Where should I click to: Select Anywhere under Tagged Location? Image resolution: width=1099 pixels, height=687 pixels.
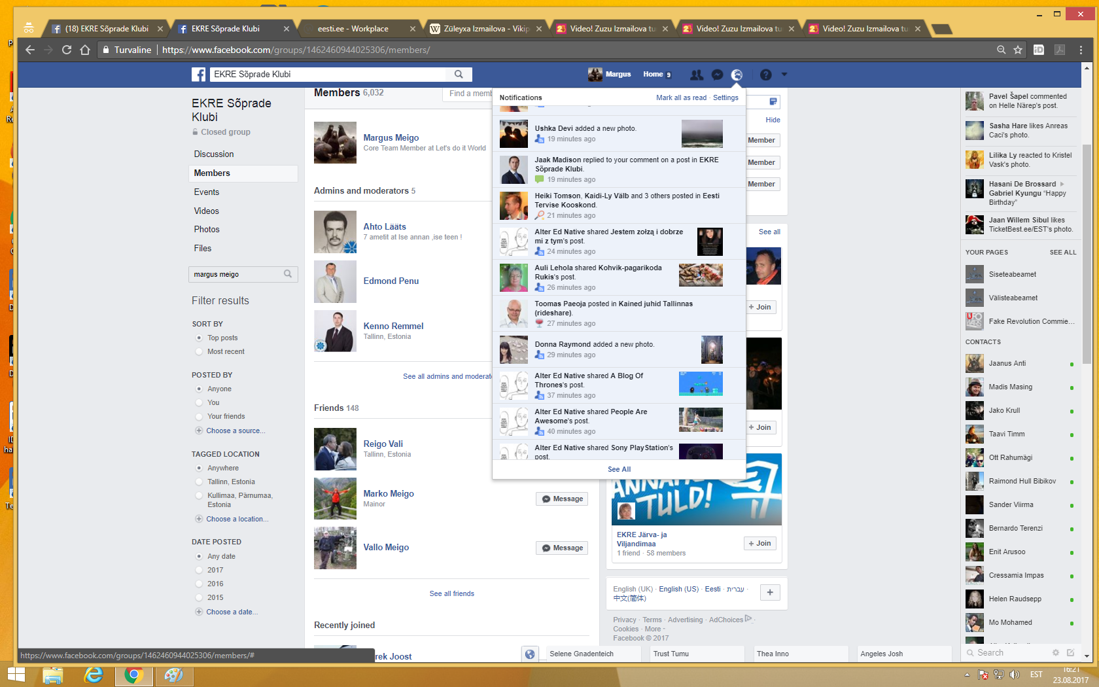pos(199,468)
